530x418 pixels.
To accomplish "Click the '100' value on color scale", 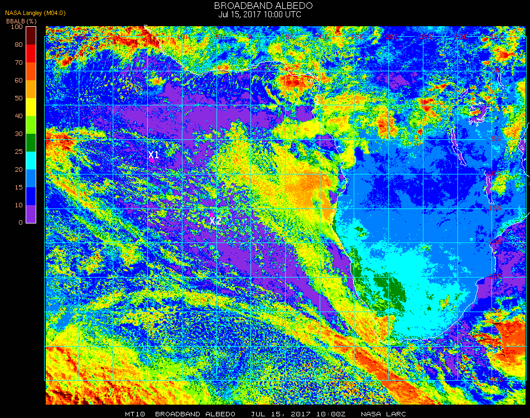I will (17, 27).
